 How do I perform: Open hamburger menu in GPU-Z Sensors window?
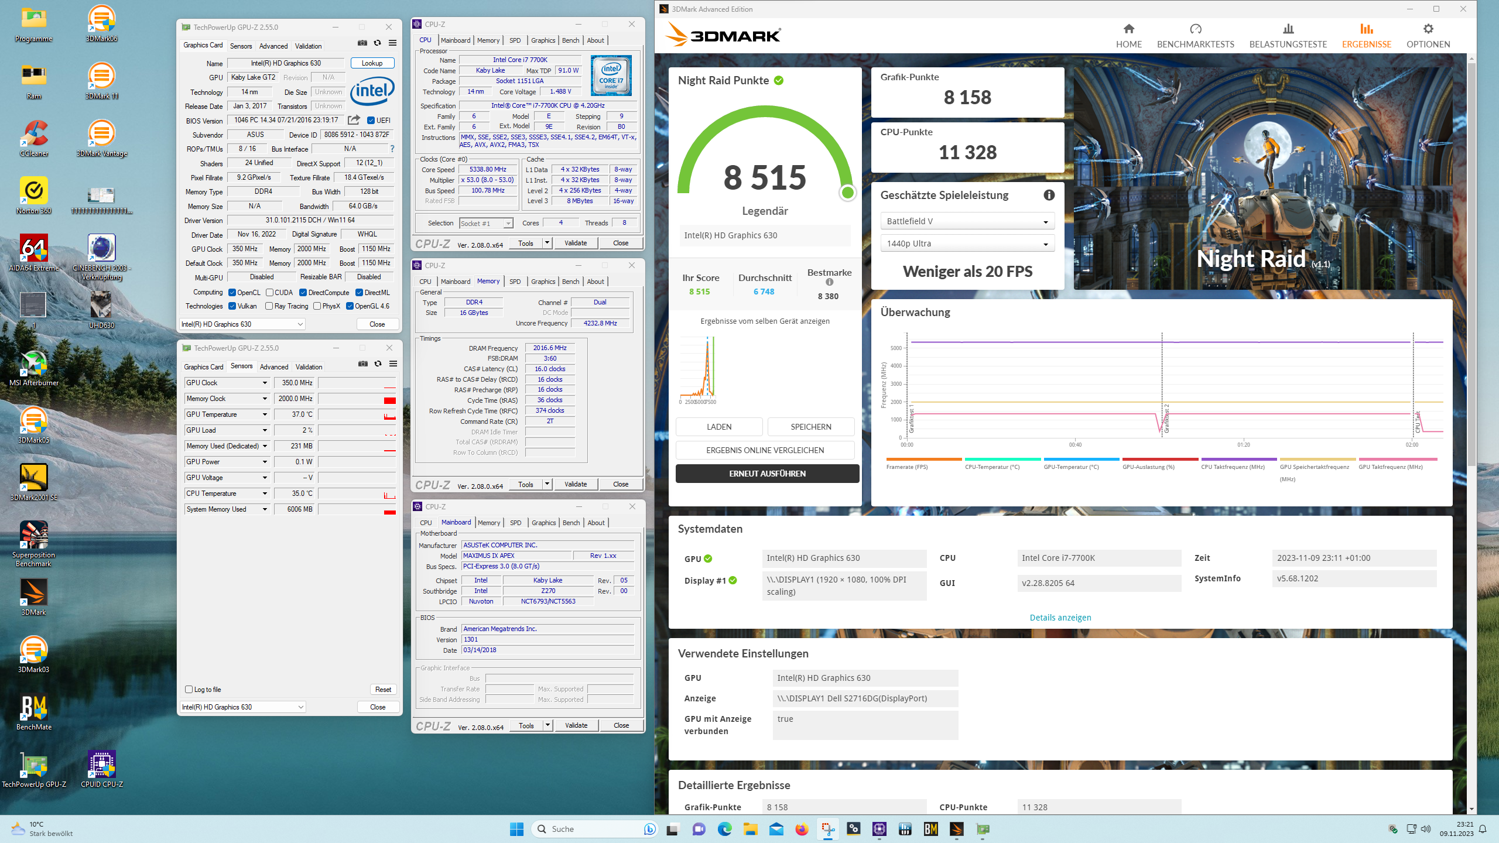[x=393, y=364]
